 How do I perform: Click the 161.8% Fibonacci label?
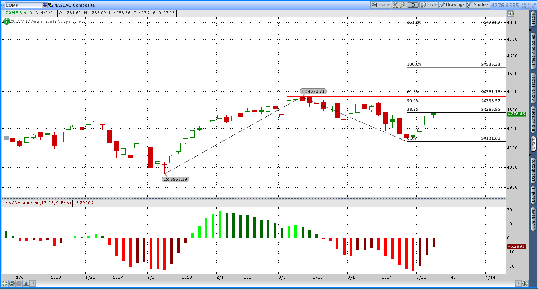(414, 22)
